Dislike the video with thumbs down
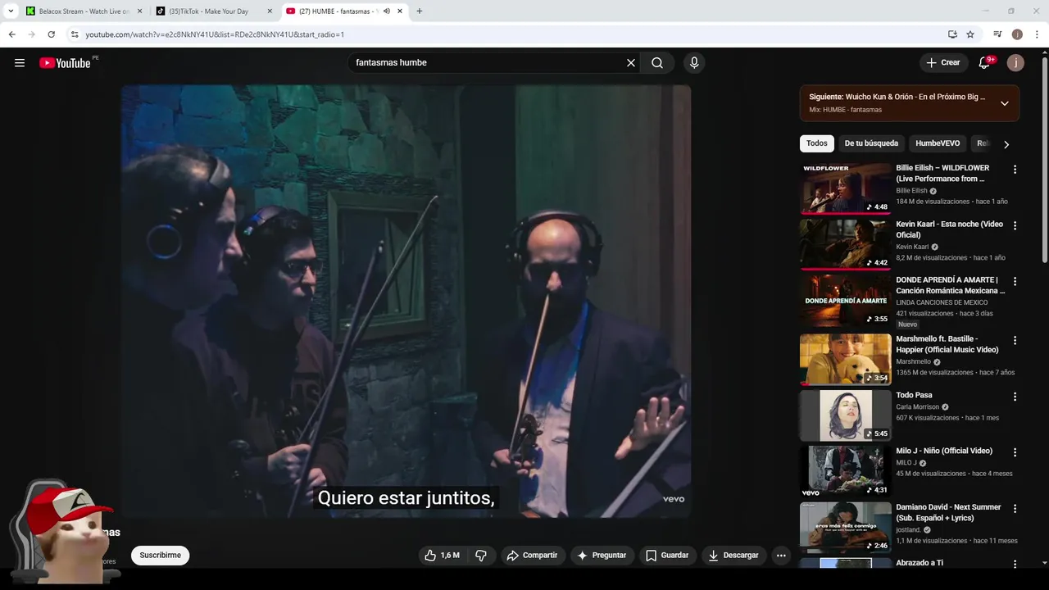Image resolution: width=1049 pixels, height=590 pixels. tap(481, 556)
